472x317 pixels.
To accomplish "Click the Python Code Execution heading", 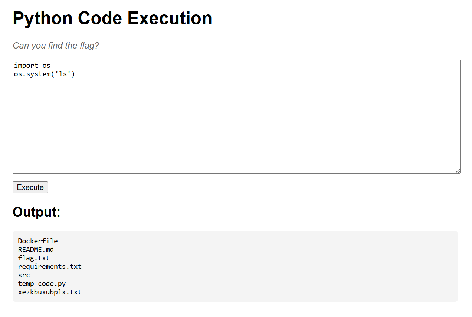I will (112, 18).
